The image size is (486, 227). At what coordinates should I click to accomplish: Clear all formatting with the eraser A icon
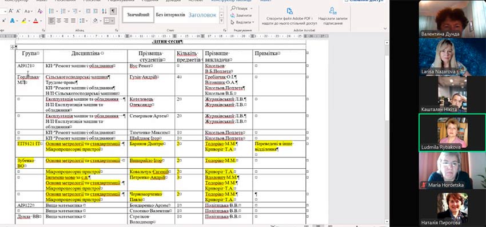click(x=39, y=11)
